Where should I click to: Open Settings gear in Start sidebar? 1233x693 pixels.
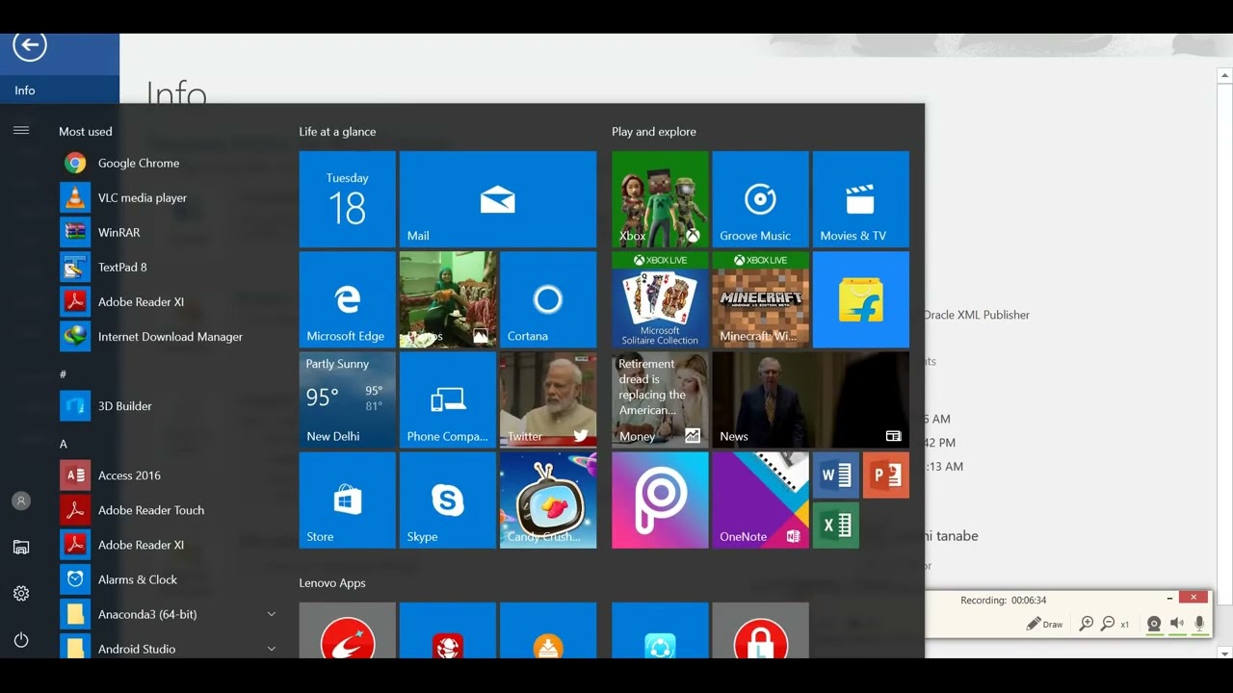click(x=21, y=593)
